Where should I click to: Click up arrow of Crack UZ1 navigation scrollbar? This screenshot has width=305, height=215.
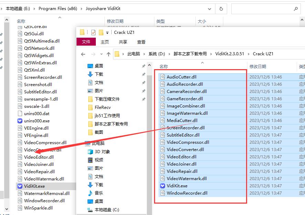point(149,65)
